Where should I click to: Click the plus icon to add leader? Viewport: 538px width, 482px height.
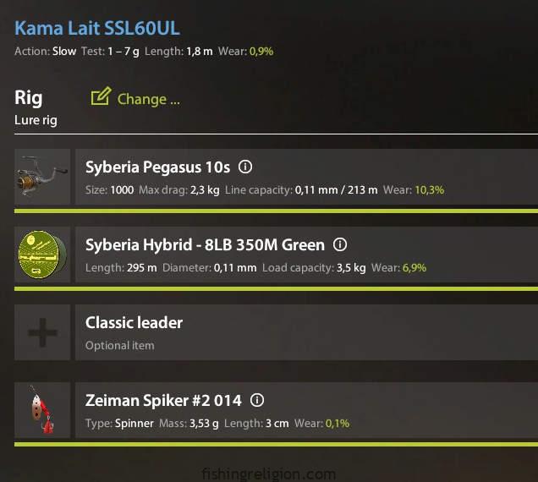coord(42,332)
